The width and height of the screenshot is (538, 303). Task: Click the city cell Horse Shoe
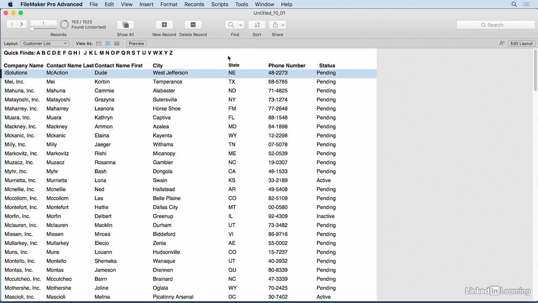coord(166,109)
